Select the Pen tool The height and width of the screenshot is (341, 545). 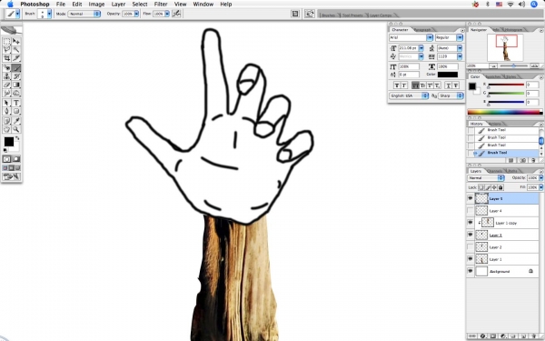[x=6, y=111]
